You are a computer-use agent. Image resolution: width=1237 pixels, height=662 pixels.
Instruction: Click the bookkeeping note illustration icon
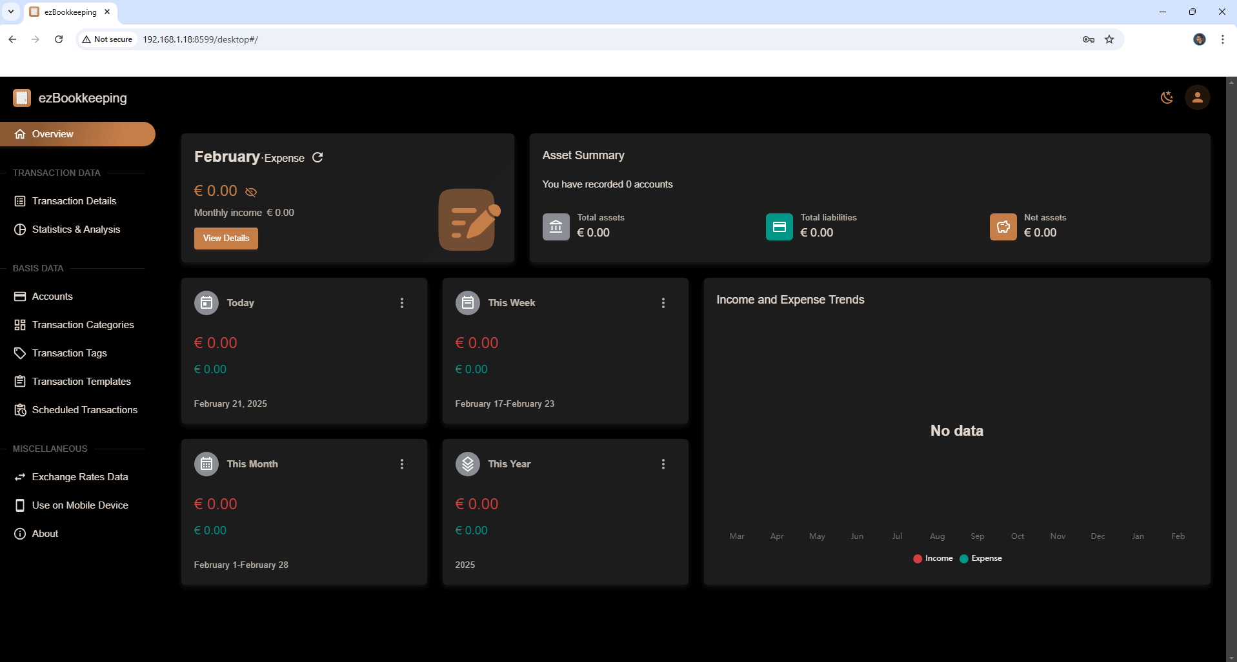pyautogui.click(x=469, y=220)
